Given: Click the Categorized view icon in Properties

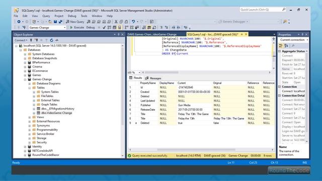Looking at the screenshot, I should click(281, 46).
